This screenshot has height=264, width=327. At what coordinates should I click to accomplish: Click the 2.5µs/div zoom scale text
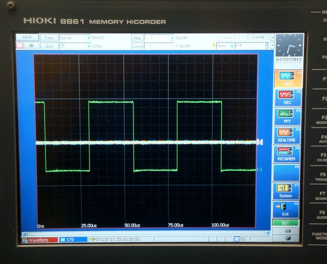pyautogui.click(x=183, y=46)
